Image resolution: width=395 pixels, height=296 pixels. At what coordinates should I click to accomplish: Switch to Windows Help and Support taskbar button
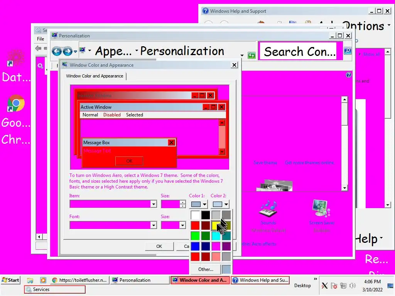tap(260, 280)
